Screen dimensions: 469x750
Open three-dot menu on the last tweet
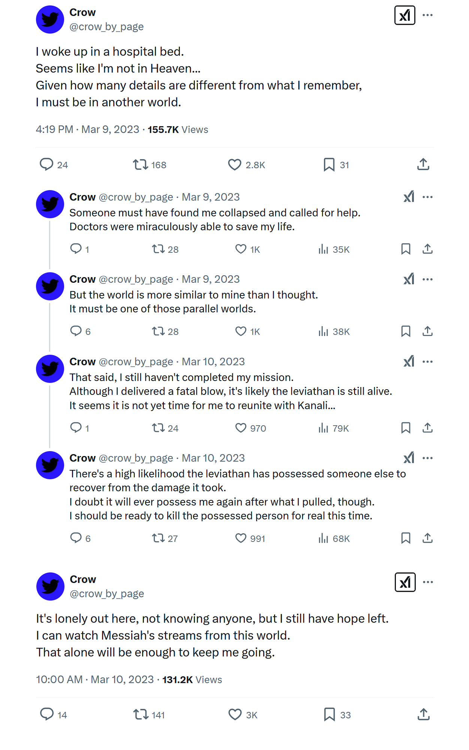(x=428, y=582)
